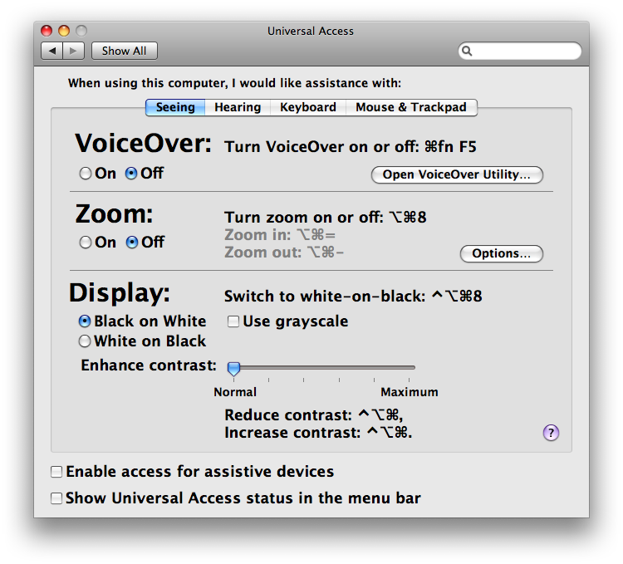Image resolution: width=623 pixels, height=564 pixels.
Task: Select White on Black display
Action: (x=85, y=341)
